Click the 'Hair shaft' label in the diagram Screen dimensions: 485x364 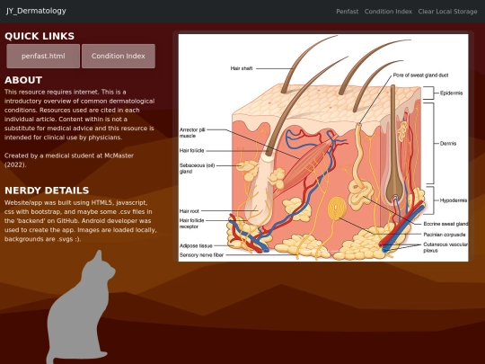click(x=242, y=68)
